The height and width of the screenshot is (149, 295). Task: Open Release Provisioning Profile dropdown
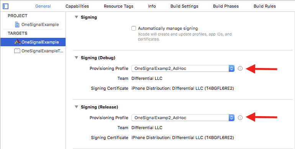183,118
